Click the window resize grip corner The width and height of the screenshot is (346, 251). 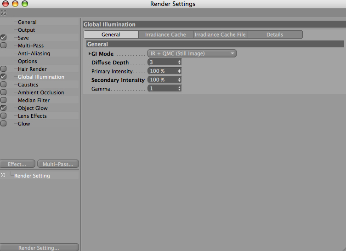tap(343, 248)
